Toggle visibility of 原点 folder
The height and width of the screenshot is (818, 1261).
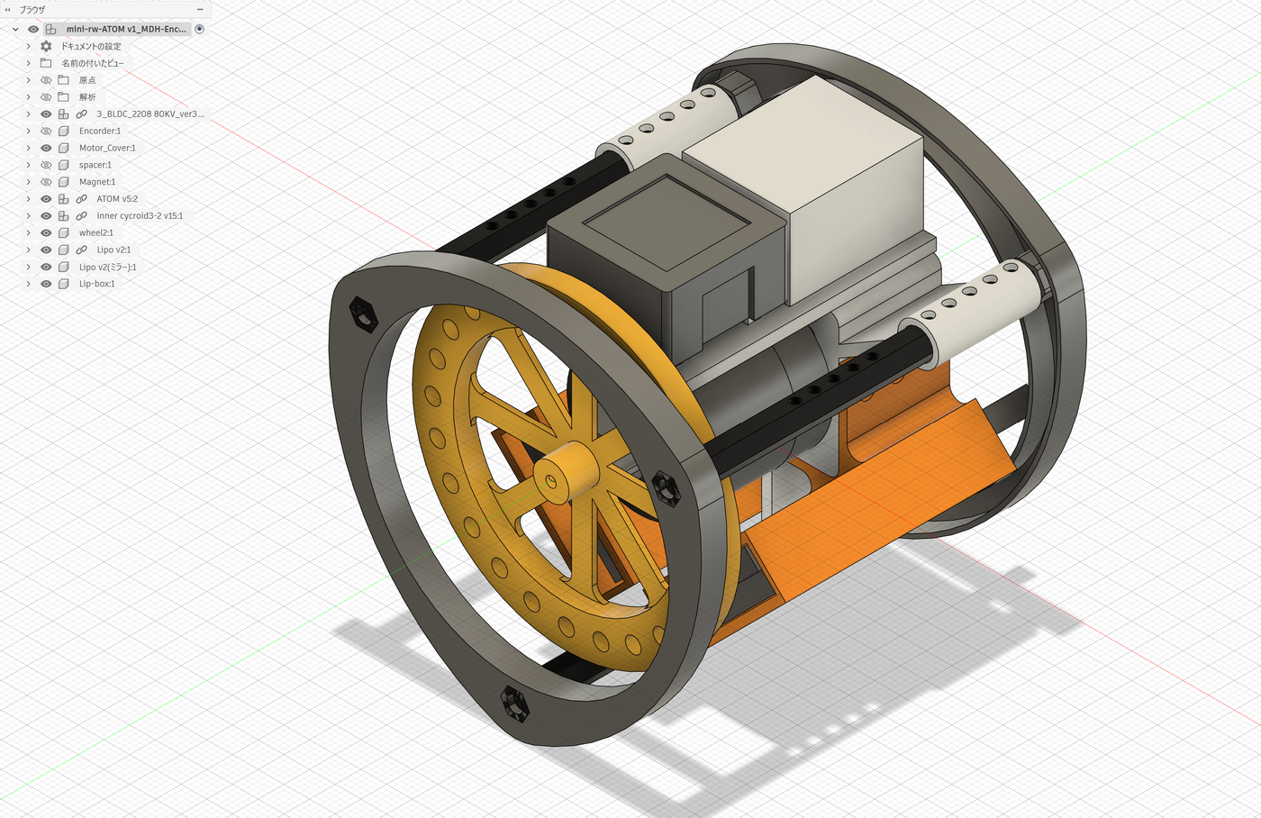(46, 80)
